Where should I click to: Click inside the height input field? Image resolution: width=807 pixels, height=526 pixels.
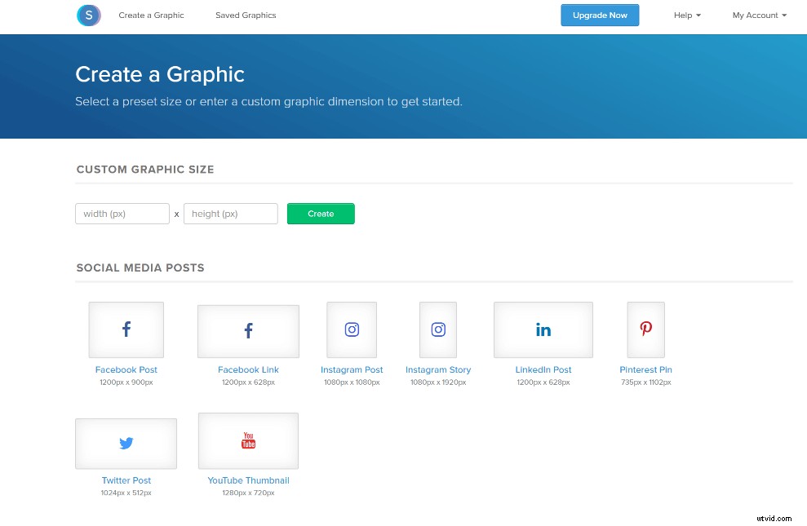pyautogui.click(x=230, y=213)
